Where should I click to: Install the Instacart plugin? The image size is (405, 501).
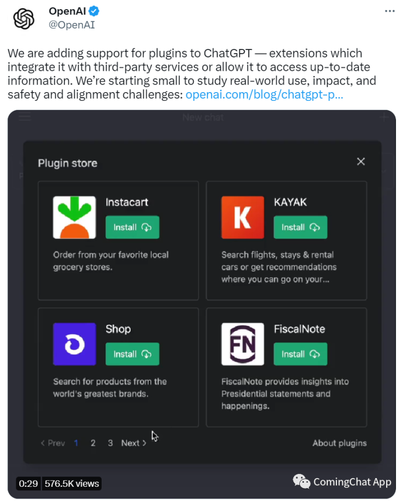(132, 228)
